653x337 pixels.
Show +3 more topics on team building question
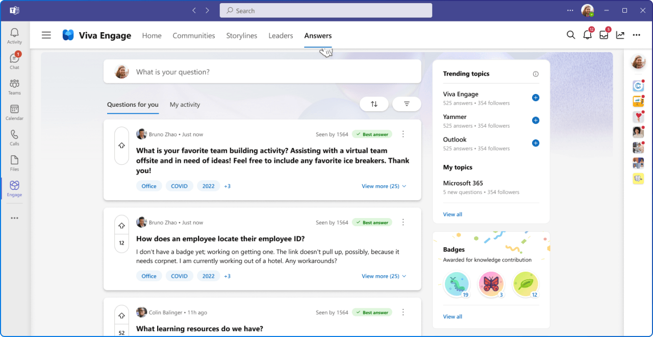point(228,186)
